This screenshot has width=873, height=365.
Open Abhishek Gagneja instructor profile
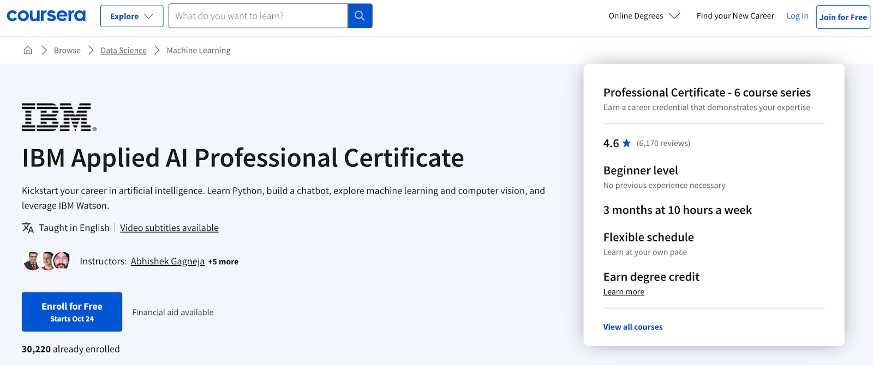(x=168, y=261)
